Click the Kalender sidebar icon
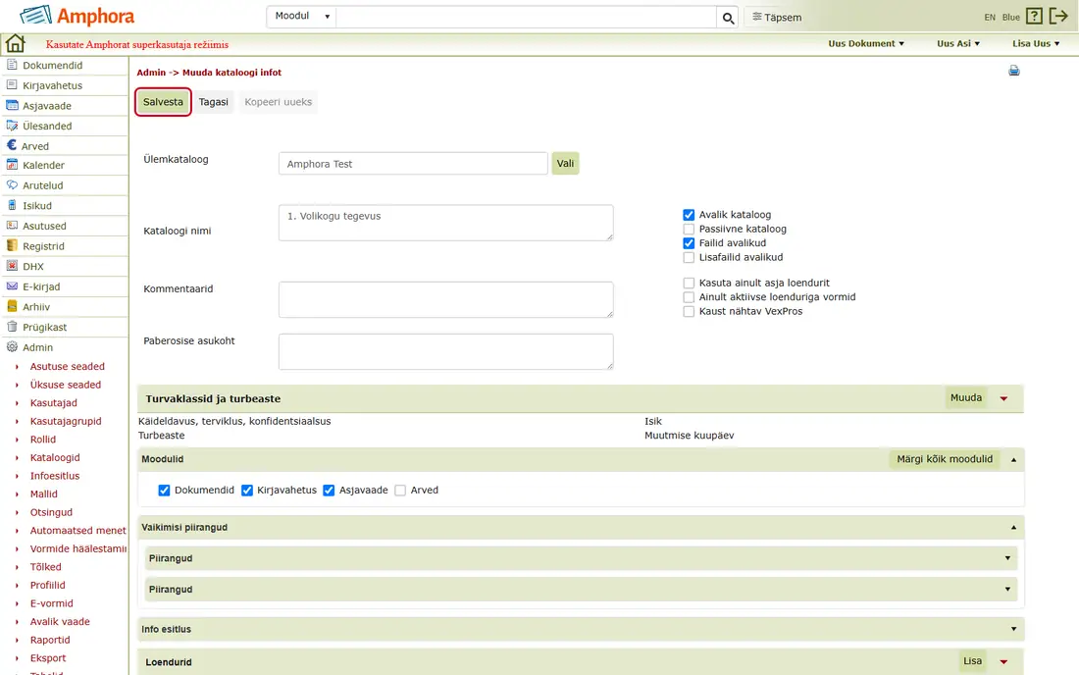1079x675 pixels. pos(12,165)
